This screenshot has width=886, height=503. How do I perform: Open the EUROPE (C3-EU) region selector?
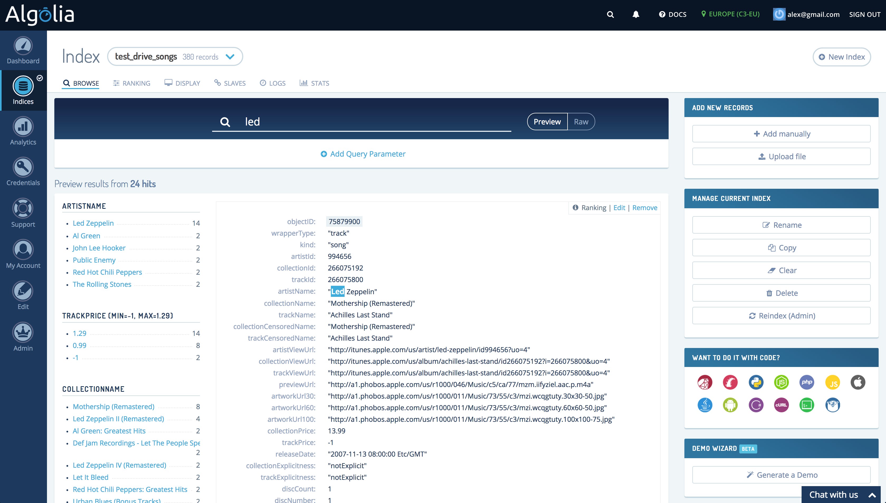click(730, 14)
